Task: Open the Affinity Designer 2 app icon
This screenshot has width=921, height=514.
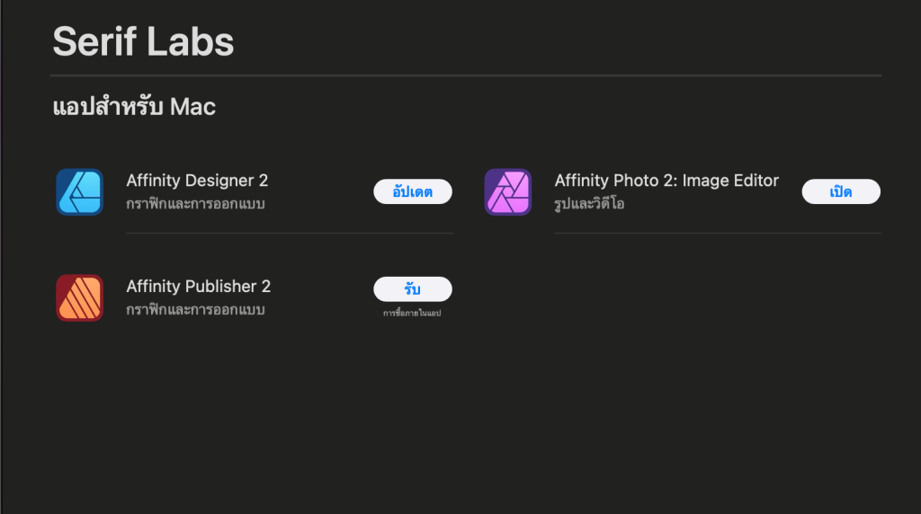Action: click(x=79, y=191)
